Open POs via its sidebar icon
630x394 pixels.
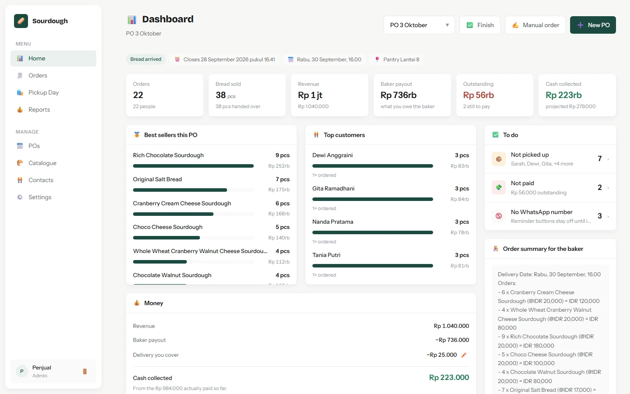point(20,146)
